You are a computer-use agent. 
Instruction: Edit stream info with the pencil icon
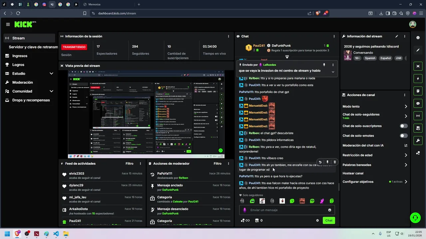tap(397, 36)
